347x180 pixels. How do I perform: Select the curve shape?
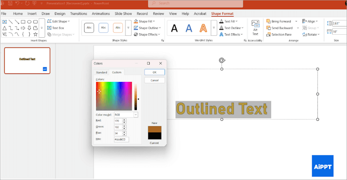pyautogui.click(x=17, y=34)
